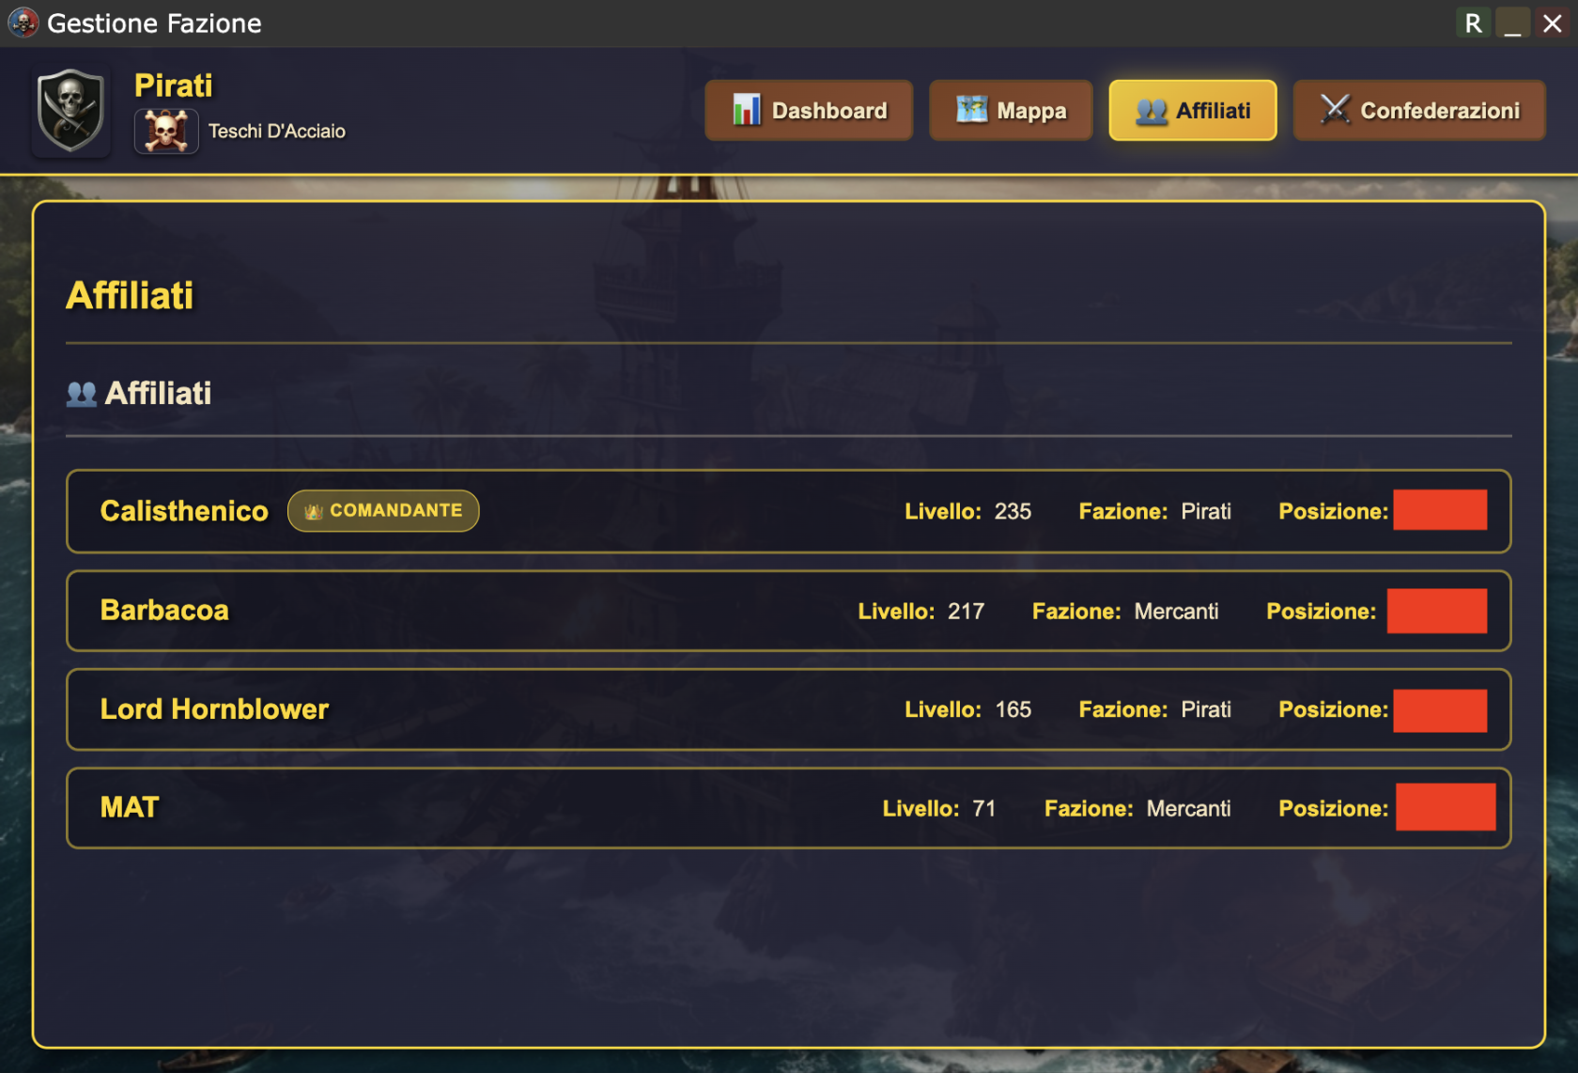Viewport: 1578px width, 1073px height.
Task: Click red position swatch for MAT
Action: coord(1446,807)
